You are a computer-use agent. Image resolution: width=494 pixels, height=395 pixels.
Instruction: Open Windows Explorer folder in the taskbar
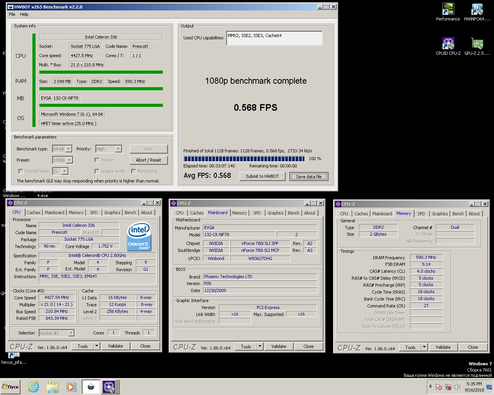52,387
